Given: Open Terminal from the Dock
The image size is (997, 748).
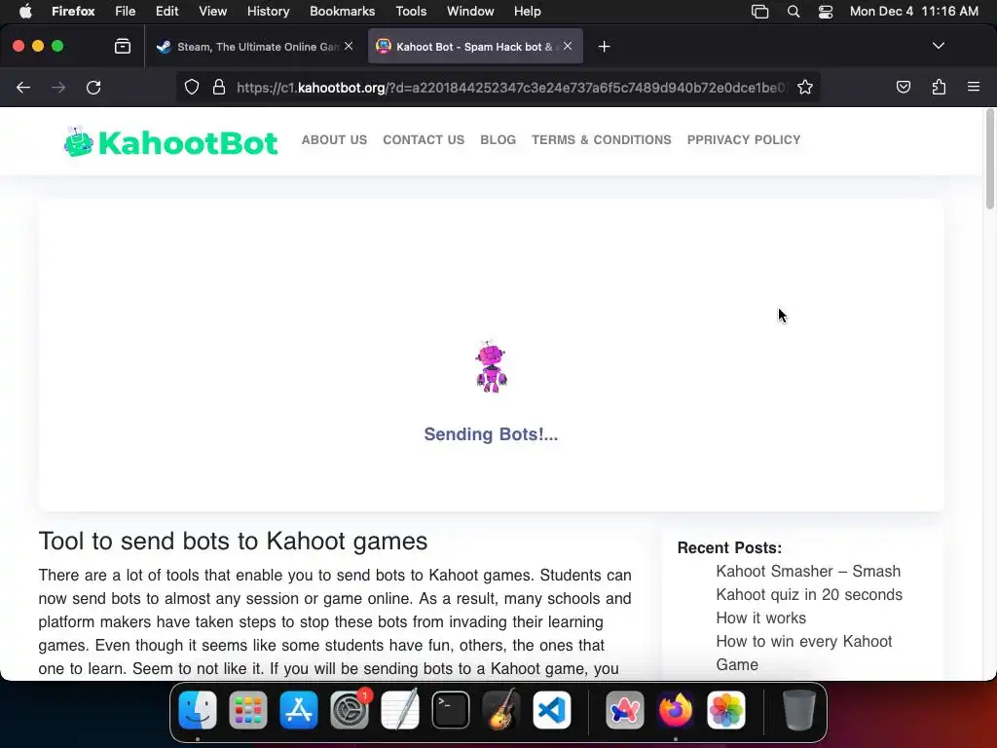Looking at the screenshot, I should coord(450,710).
